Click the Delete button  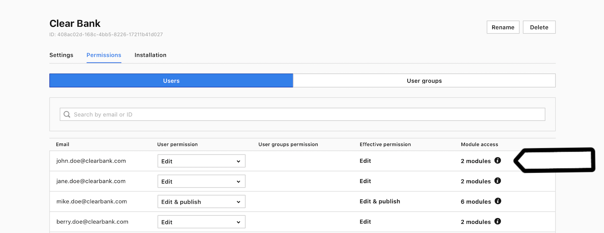539,27
